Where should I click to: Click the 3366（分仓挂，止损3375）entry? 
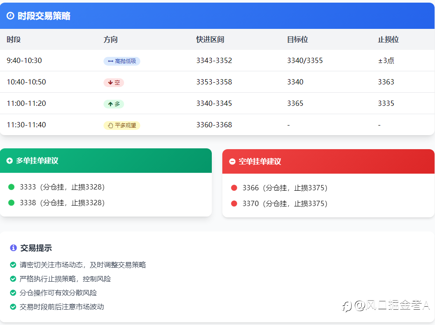pyautogui.click(x=285, y=188)
